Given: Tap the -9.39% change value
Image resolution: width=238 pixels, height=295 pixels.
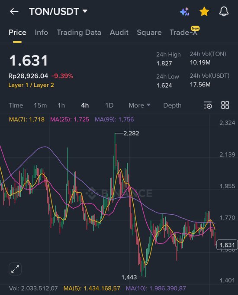Looking at the screenshot, I should (x=62, y=76).
